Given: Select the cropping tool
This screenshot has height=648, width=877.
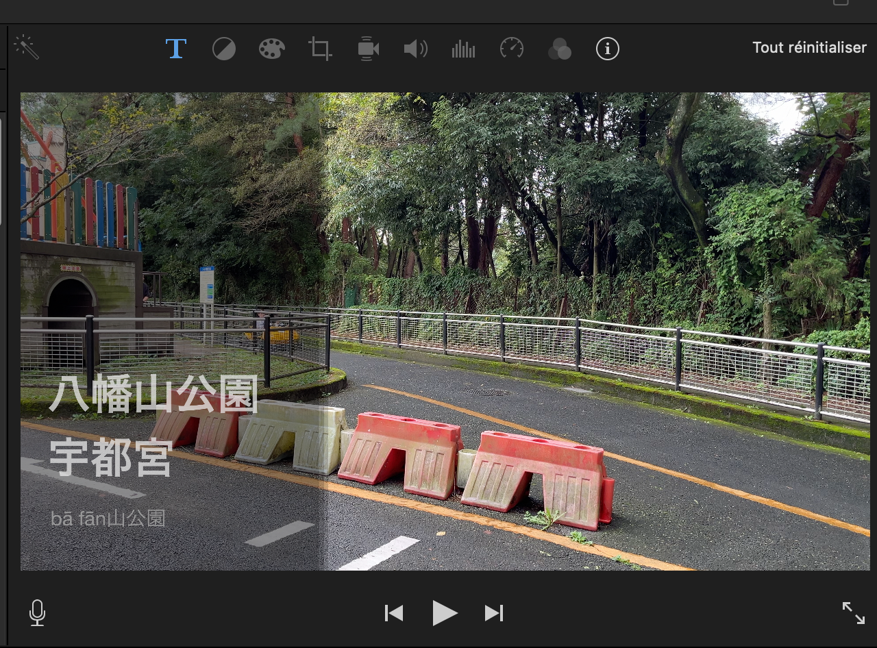Looking at the screenshot, I should [320, 49].
